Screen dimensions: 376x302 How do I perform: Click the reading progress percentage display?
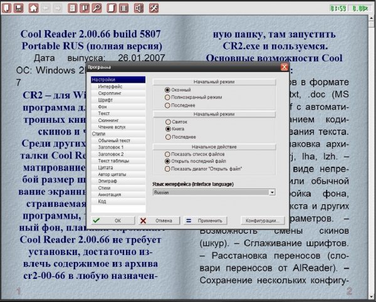[x=360, y=8]
